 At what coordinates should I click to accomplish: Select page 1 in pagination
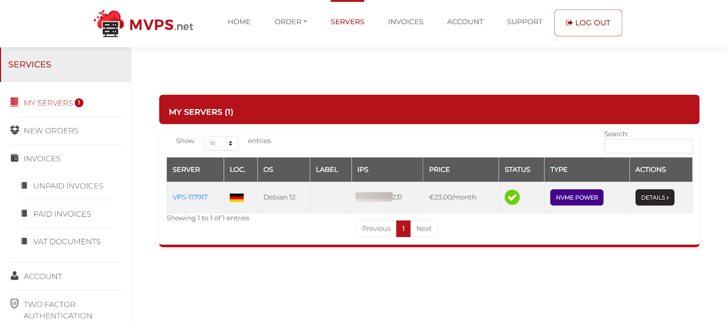click(403, 228)
